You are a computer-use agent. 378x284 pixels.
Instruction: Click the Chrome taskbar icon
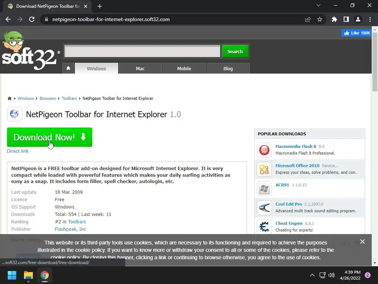[x=45, y=275]
